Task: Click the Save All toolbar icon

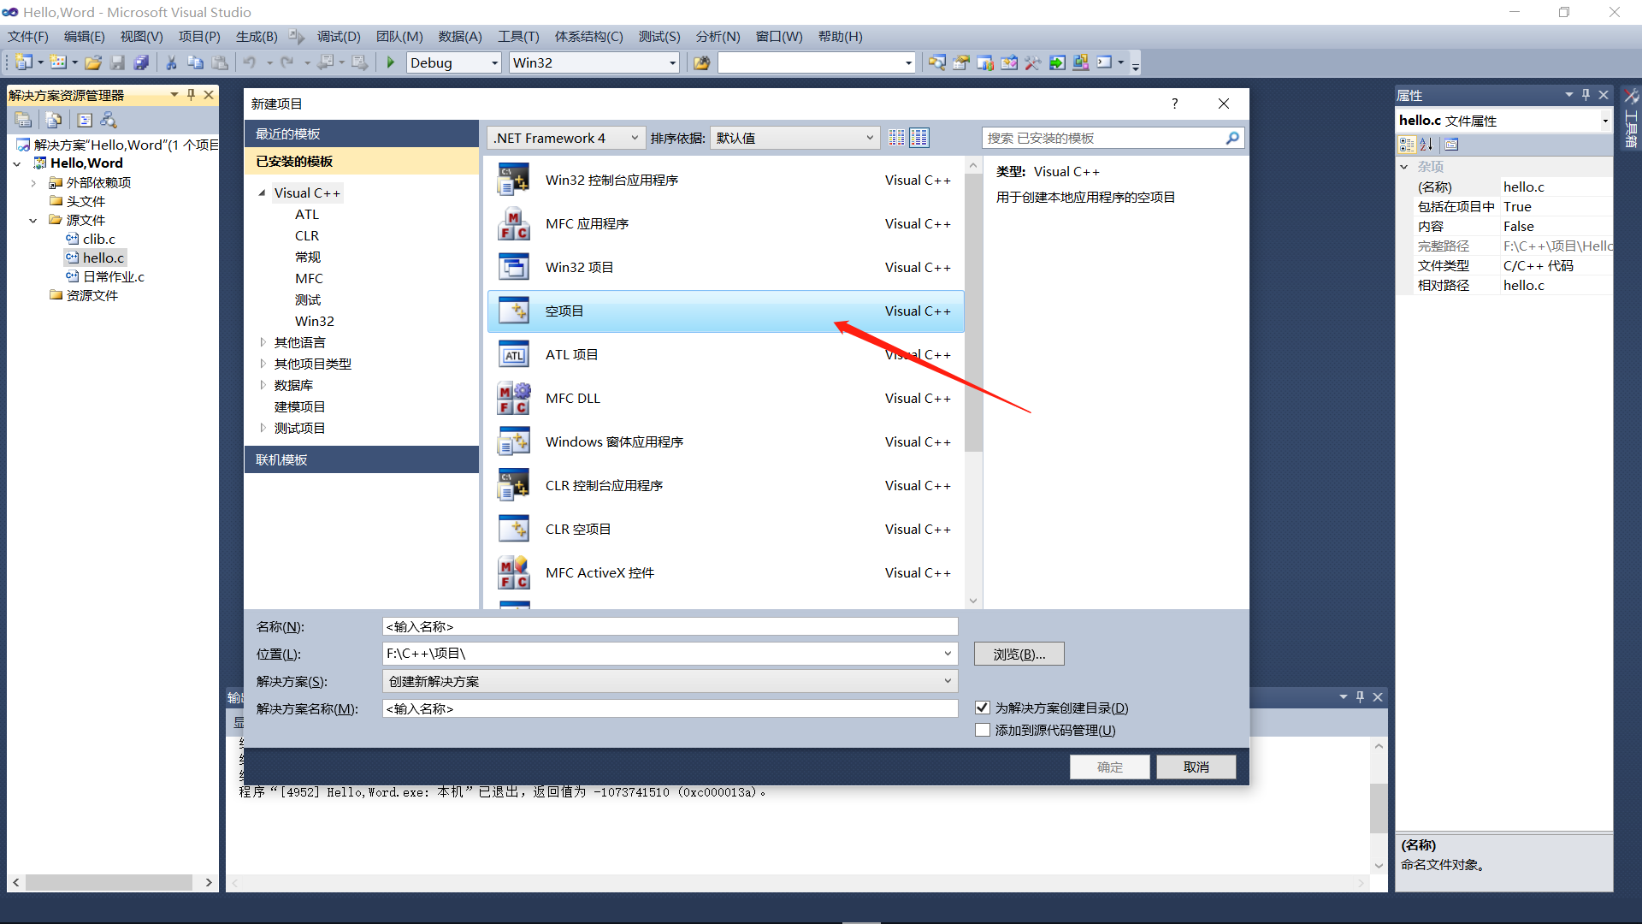Action: [141, 62]
